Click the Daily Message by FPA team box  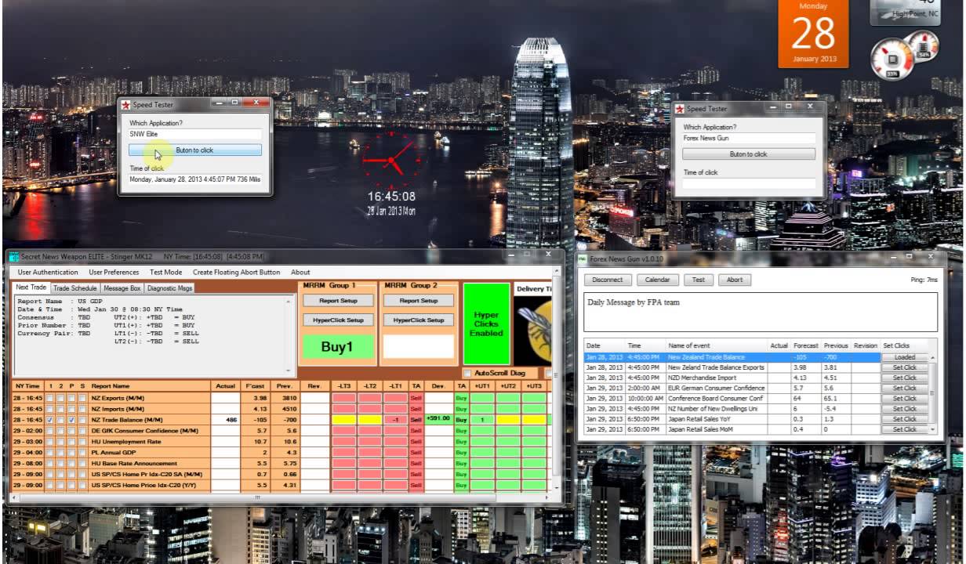click(761, 312)
